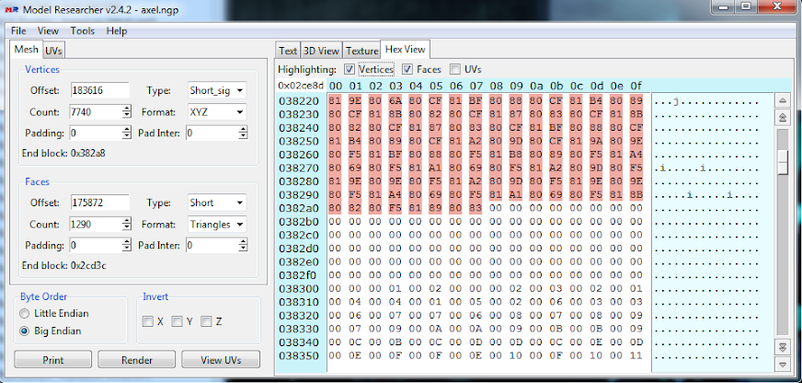Switch to the Texture tab
Viewport: 802px width, 383px height.
click(x=361, y=51)
